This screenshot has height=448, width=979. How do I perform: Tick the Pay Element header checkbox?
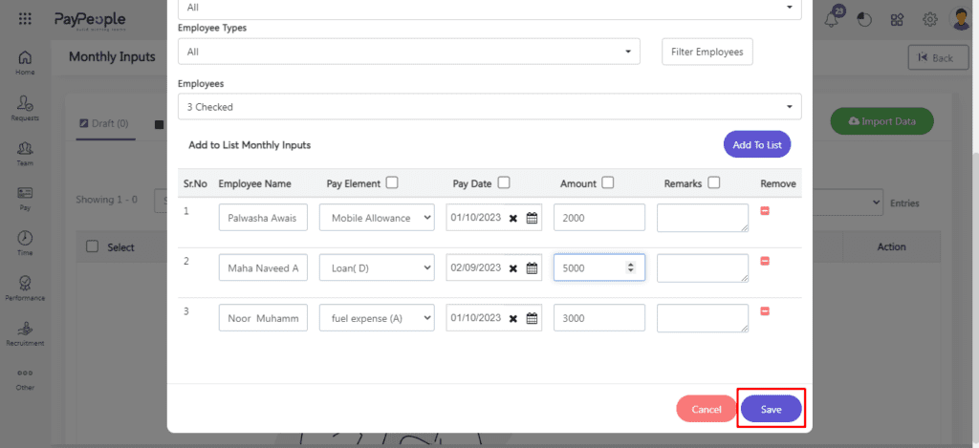392,183
